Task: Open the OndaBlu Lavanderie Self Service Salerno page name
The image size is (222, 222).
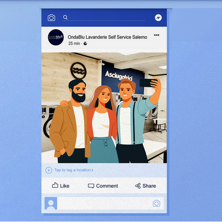Action: click(107, 37)
